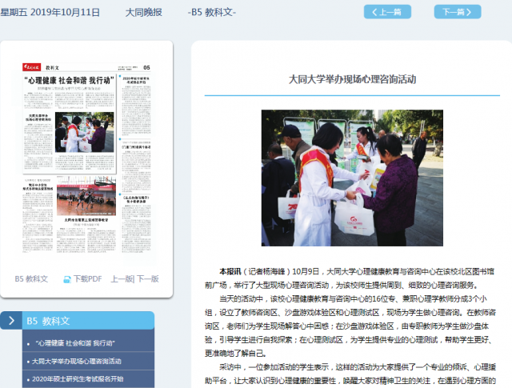The width and height of the screenshot is (512, 388).
Task: Select the B5 教科文 section header tab
Action: point(88,320)
